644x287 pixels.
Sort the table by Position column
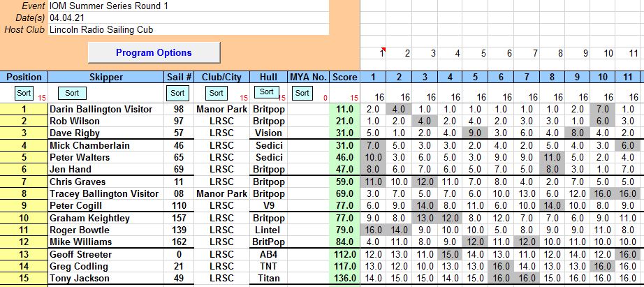pos(24,93)
